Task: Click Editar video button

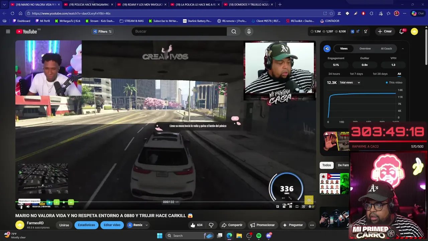Action: tap(112, 225)
